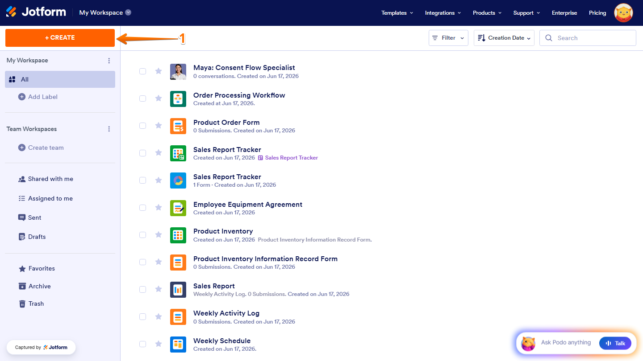This screenshot has height=361, width=643.
Task: Click the Weekly Activity Log form icon
Action: [178, 317]
